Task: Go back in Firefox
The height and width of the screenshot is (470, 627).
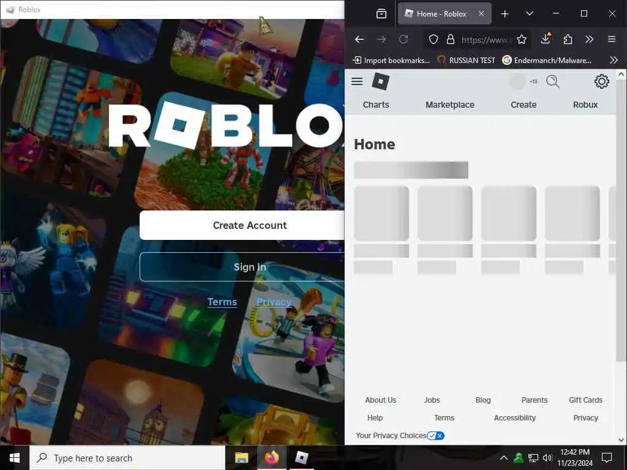Action: 359,39
